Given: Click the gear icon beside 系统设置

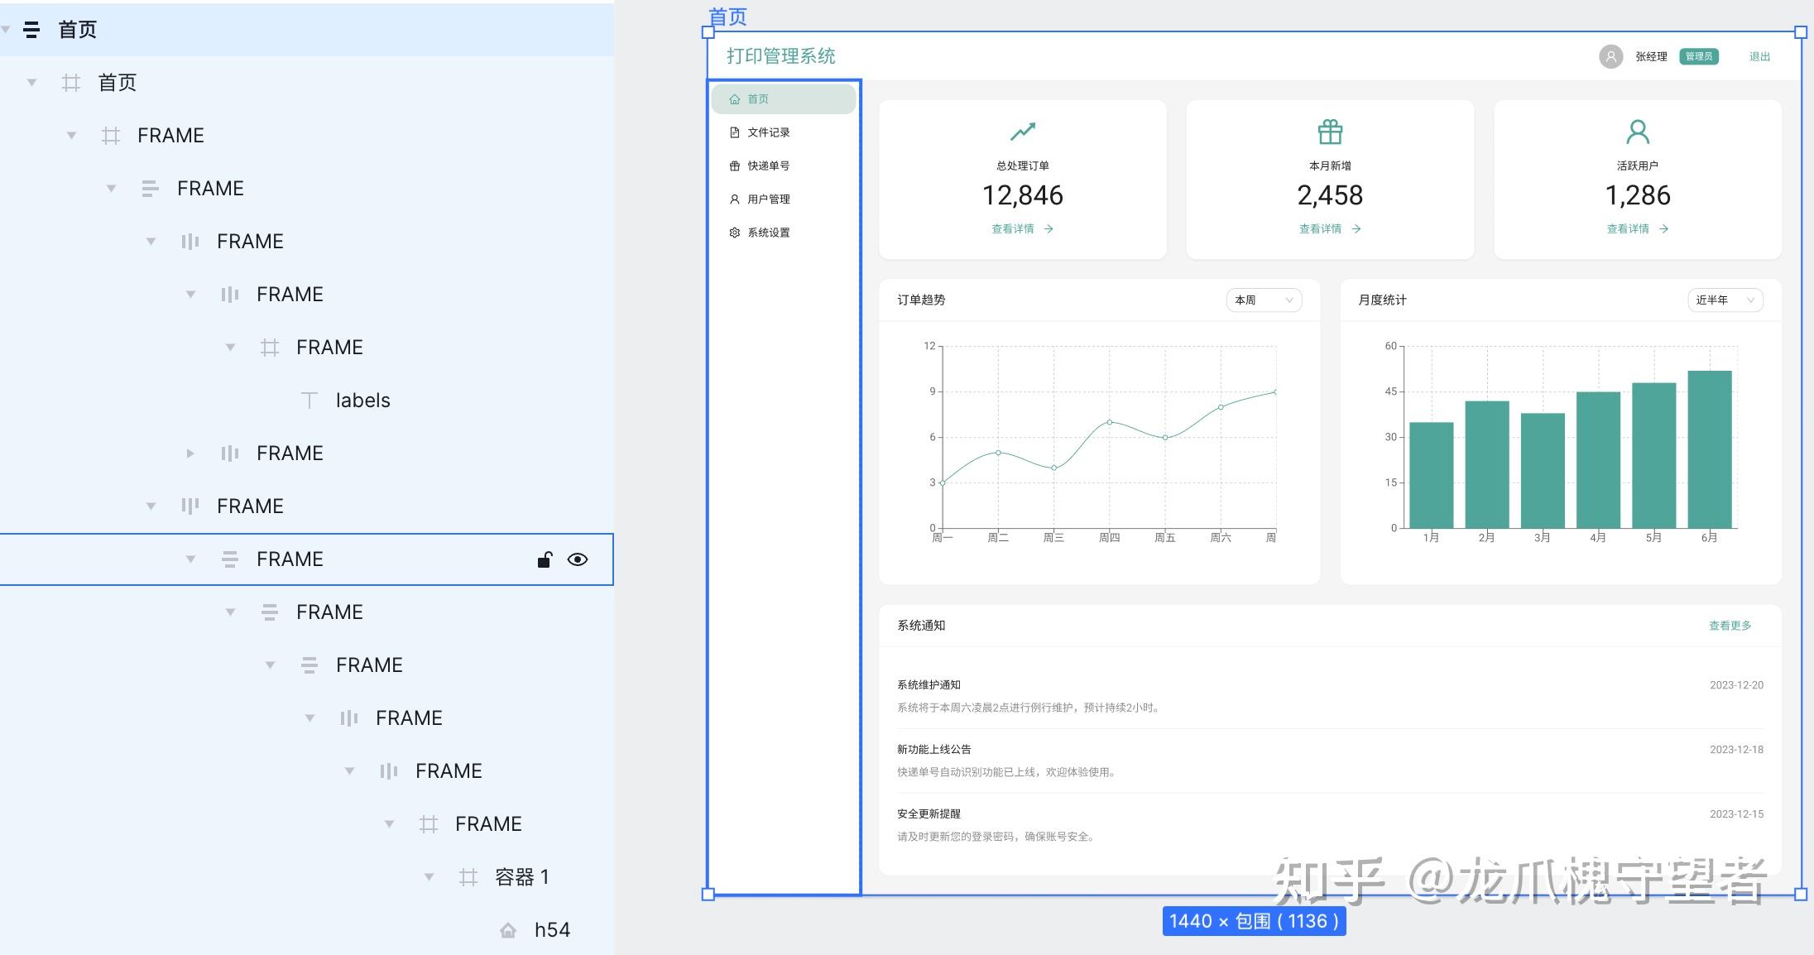Looking at the screenshot, I should [x=734, y=233].
